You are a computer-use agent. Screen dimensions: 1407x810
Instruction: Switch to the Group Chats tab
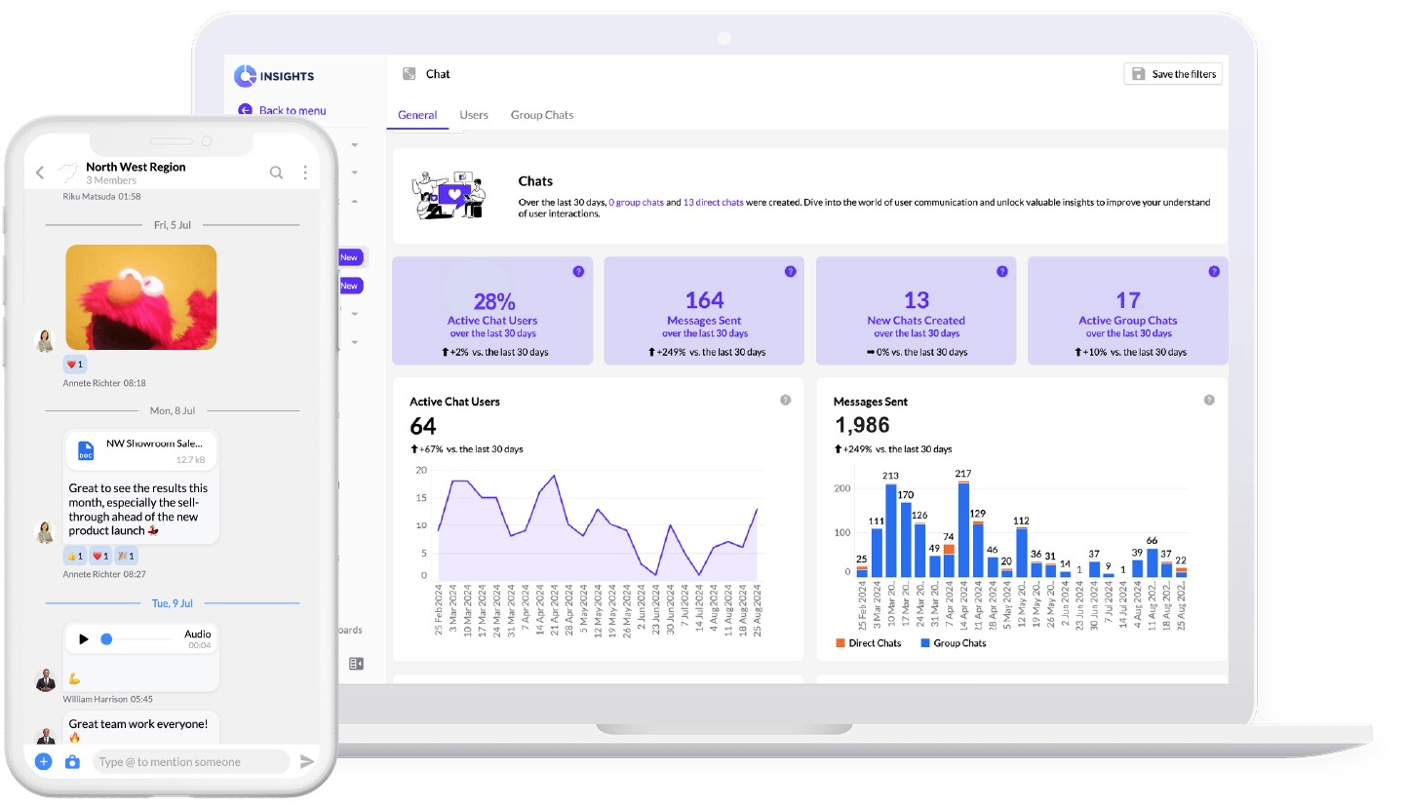541,115
